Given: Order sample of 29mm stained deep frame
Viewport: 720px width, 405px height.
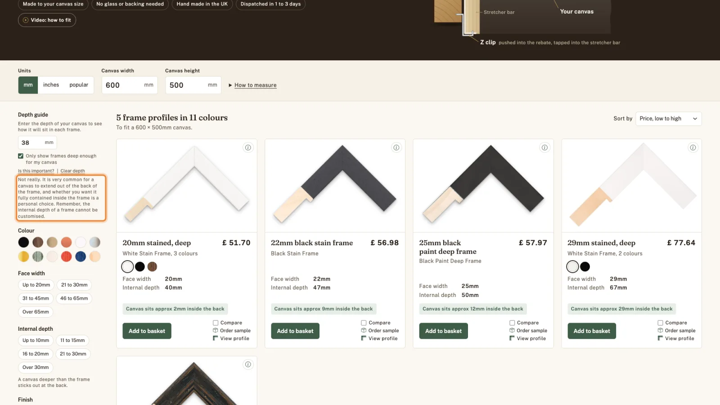Looking at the screenshot, I should click(676, 331).
